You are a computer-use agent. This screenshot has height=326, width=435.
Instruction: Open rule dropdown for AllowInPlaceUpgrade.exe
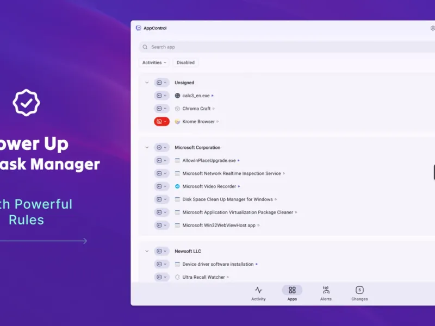coord(161,160)
